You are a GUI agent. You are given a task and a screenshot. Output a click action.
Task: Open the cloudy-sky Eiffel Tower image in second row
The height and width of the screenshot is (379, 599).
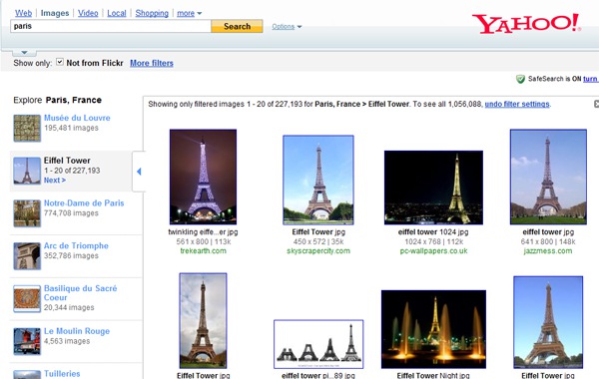pyautogui.click(x=203, y=320)
